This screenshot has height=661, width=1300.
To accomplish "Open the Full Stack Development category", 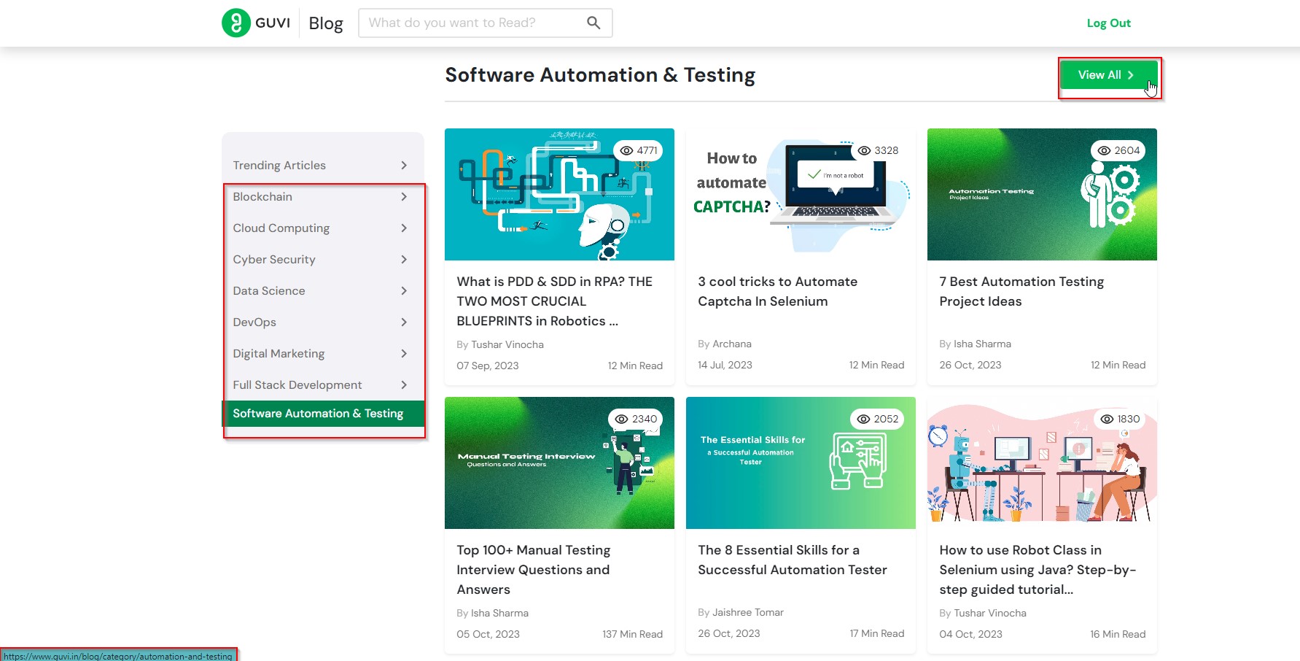I will [x=297, y=385].
